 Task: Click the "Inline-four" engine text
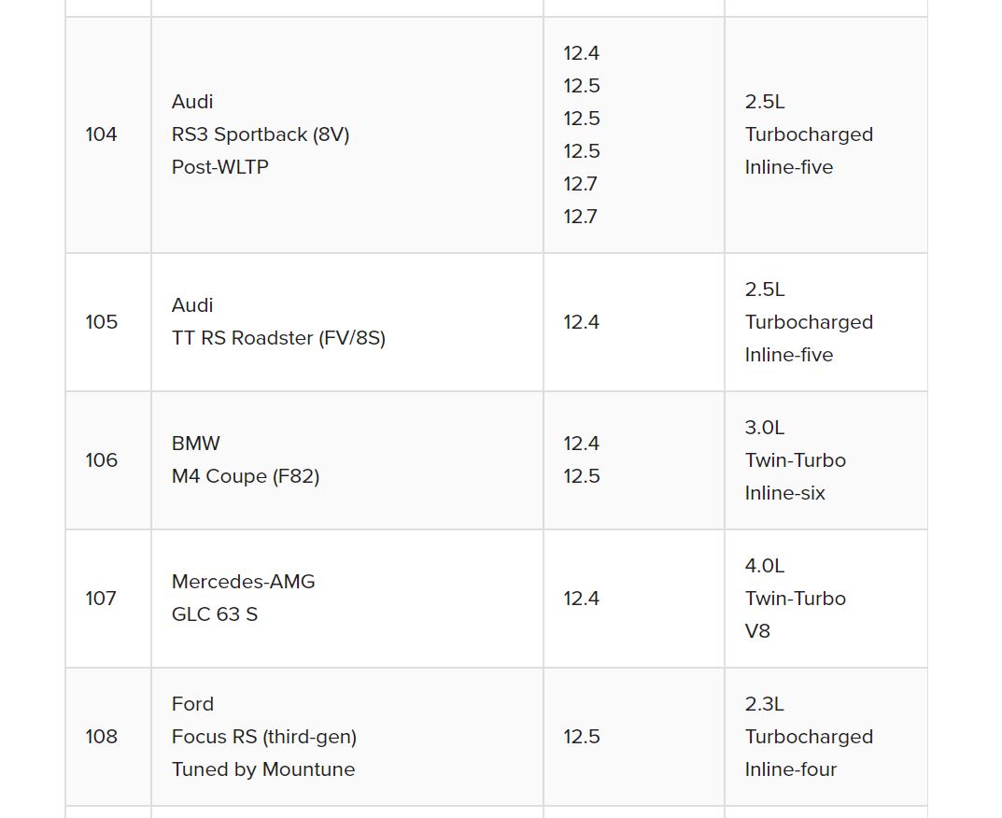point(791,769)
